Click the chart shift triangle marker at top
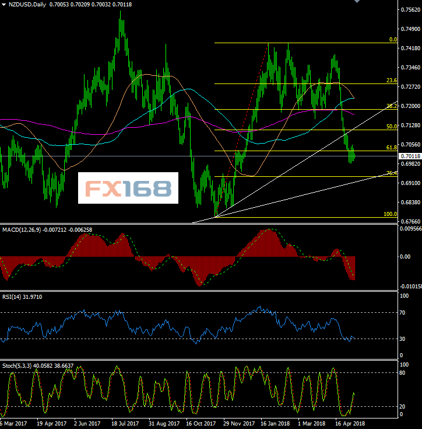Screen dimensions: 422x429 (x=357, y=1)
